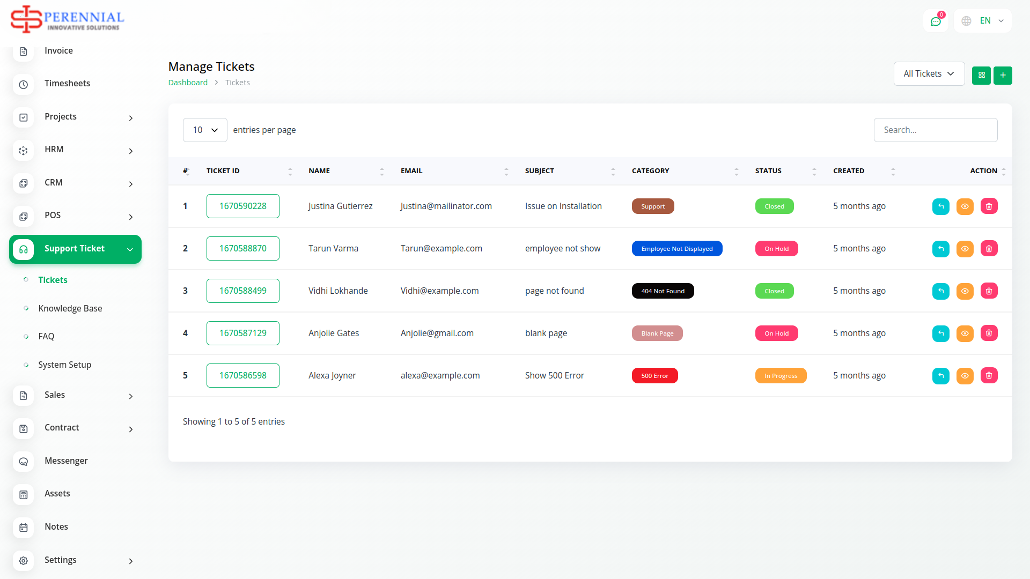View Vidhi Lokhande ticket with eye icon
The image size is (1030, 579).
coord(965,291)
